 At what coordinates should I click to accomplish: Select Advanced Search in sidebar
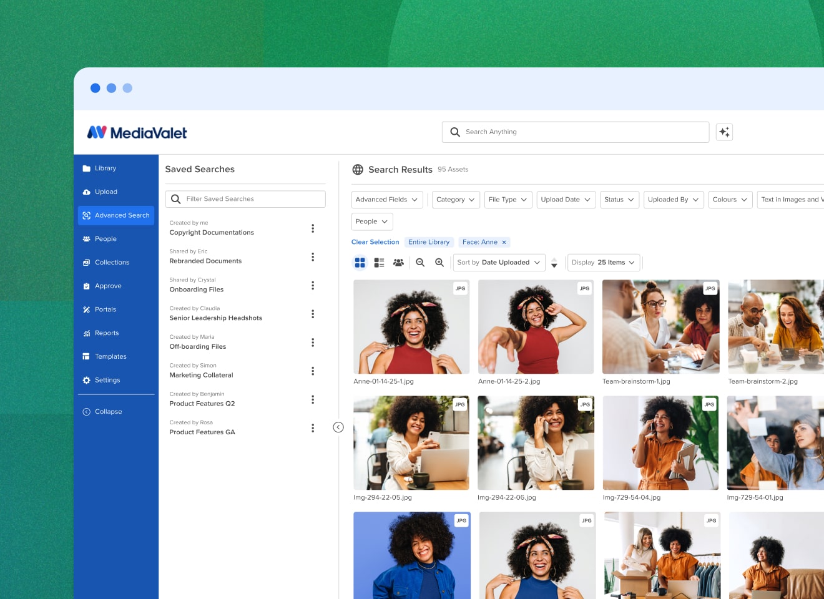click(x=116, y=215)
